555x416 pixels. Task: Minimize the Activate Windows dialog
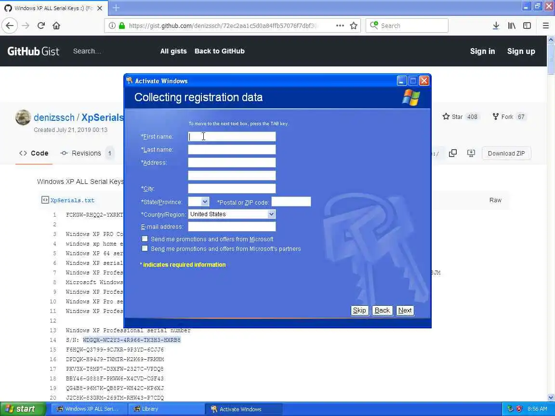click(401, 81)
